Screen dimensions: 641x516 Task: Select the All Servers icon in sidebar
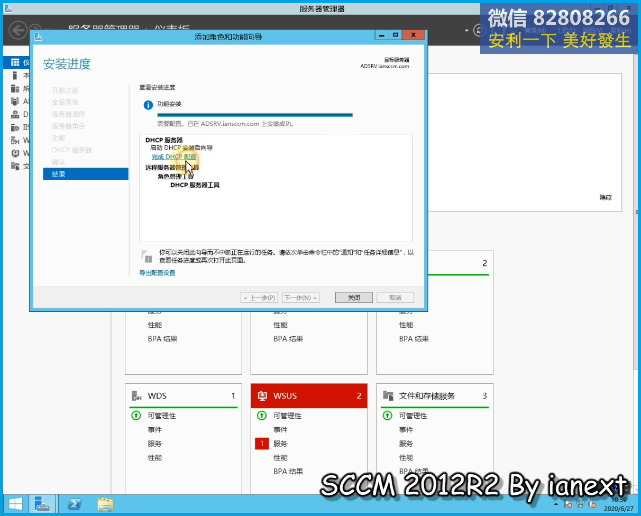point(15,88)
